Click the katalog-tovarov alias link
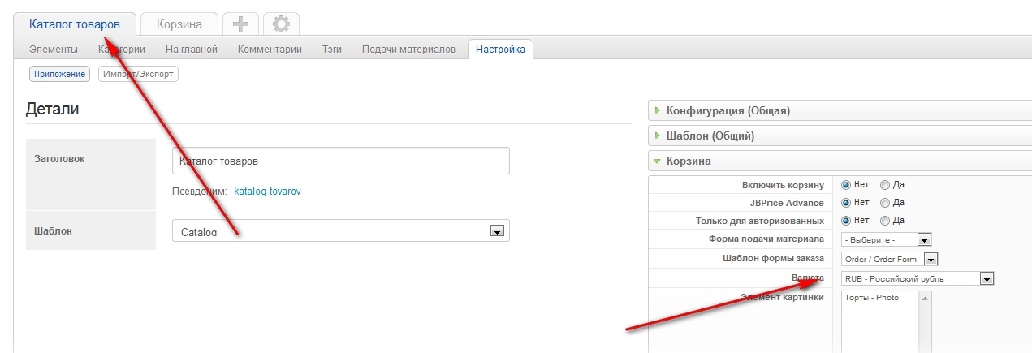The width and height of the screenshot is (1032, 353). click(x=267, y=192)
